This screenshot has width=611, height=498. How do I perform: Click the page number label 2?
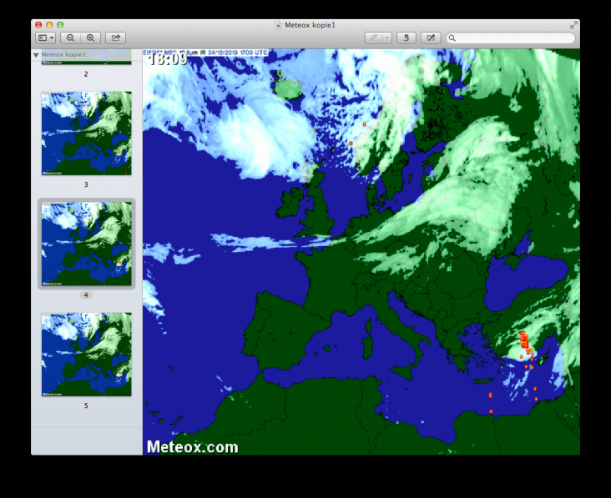pyautogui.click(x=86, y=74)
